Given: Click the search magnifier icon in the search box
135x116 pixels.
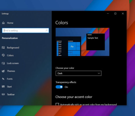Looking at the screenshot, I should [47, 30].
